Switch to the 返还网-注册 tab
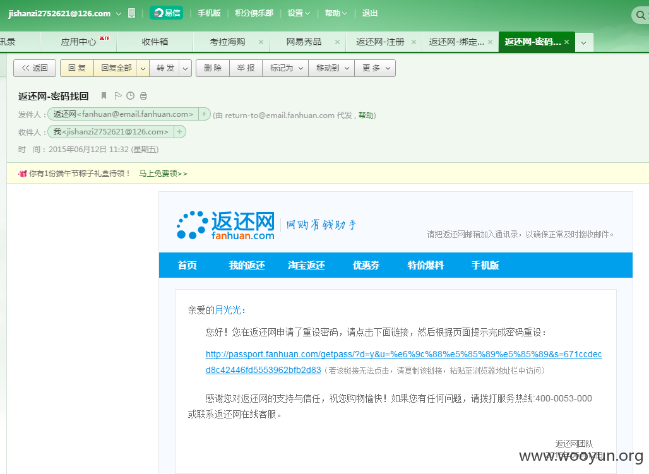This screenshot has height=474, width=649. click(x=380, y=42)
